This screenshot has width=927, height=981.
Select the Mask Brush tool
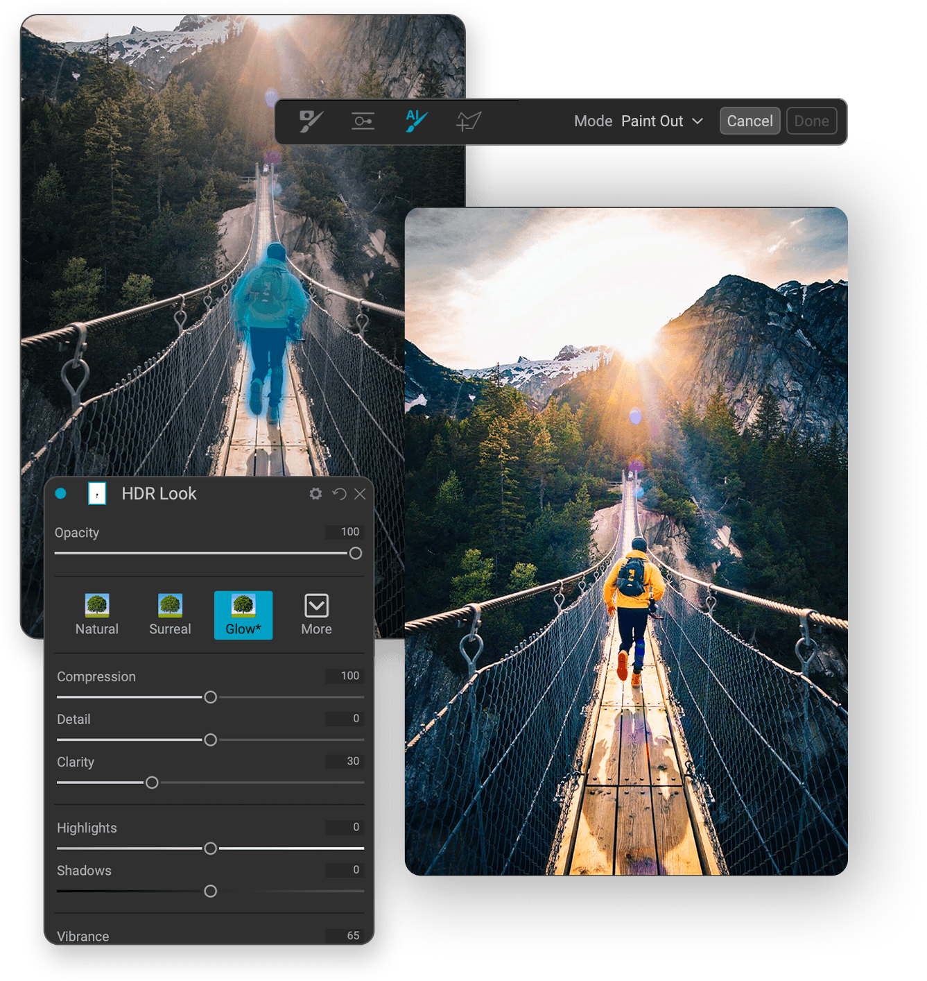[x=311, y=121]
